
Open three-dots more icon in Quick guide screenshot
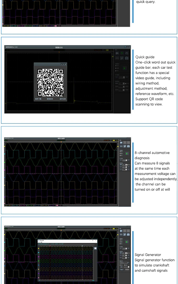(x=117, y=58)
